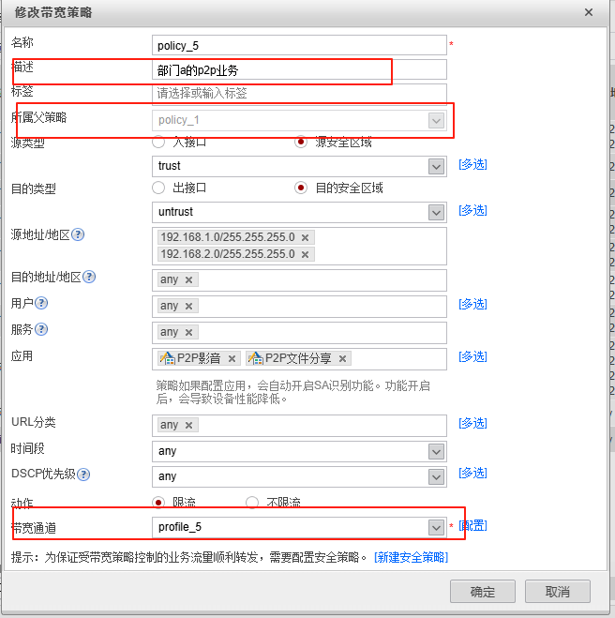Click 多选 link beside source zone trust
Viewport: 615px width, 618px height.
click(x=472, y=164)
